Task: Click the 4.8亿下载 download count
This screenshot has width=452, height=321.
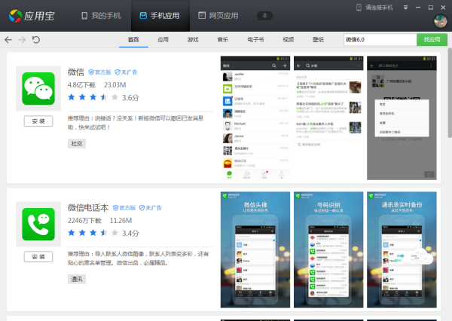Action: [x=81, y=85]
